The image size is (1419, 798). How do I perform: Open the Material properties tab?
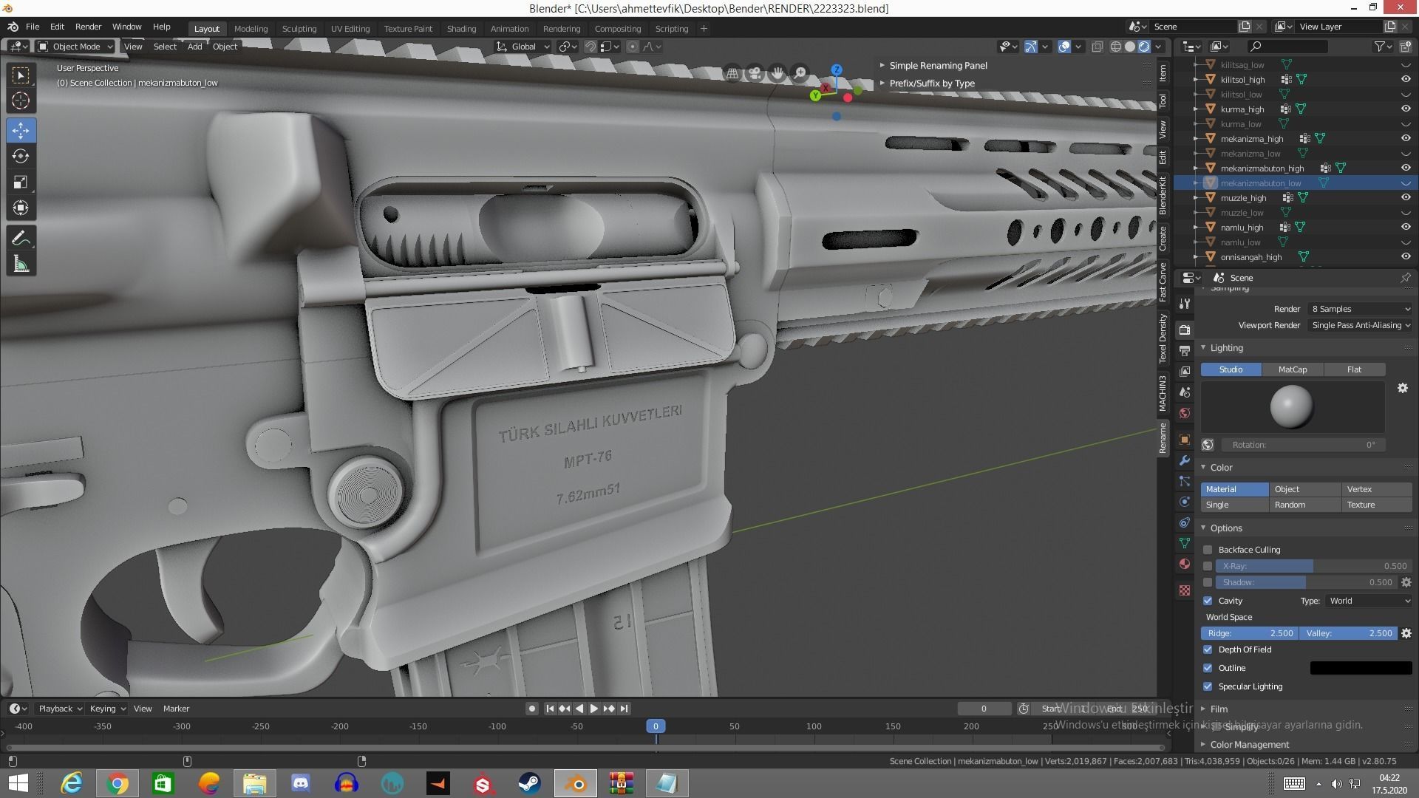pyautogui.click(x=1185, y=564)
